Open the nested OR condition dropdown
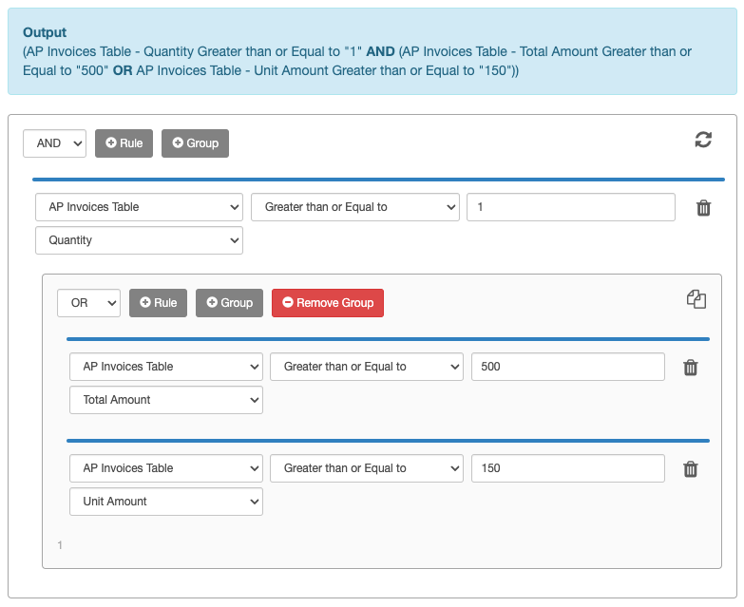744x607 pixels. click(x=88, y=303)
